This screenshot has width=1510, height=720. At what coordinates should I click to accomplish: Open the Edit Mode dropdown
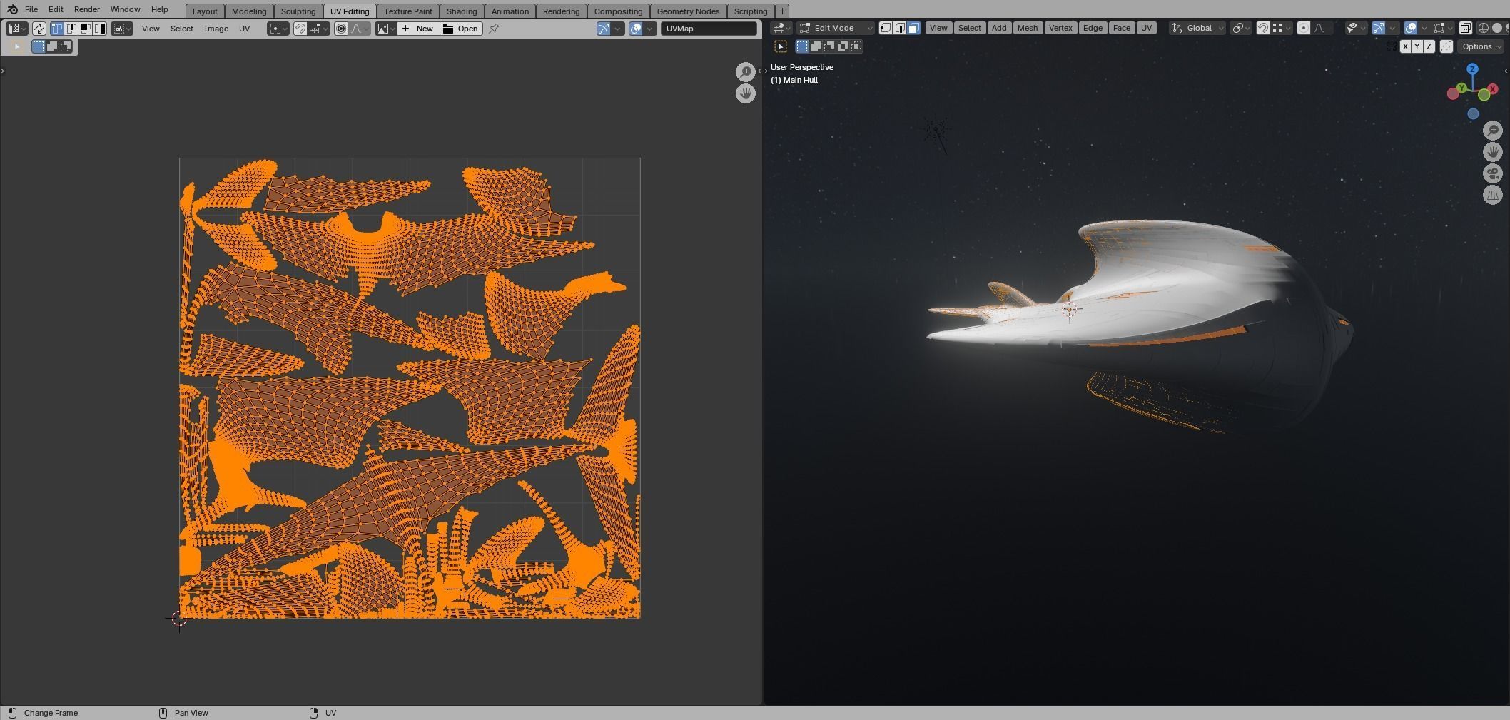pos(836,28)
